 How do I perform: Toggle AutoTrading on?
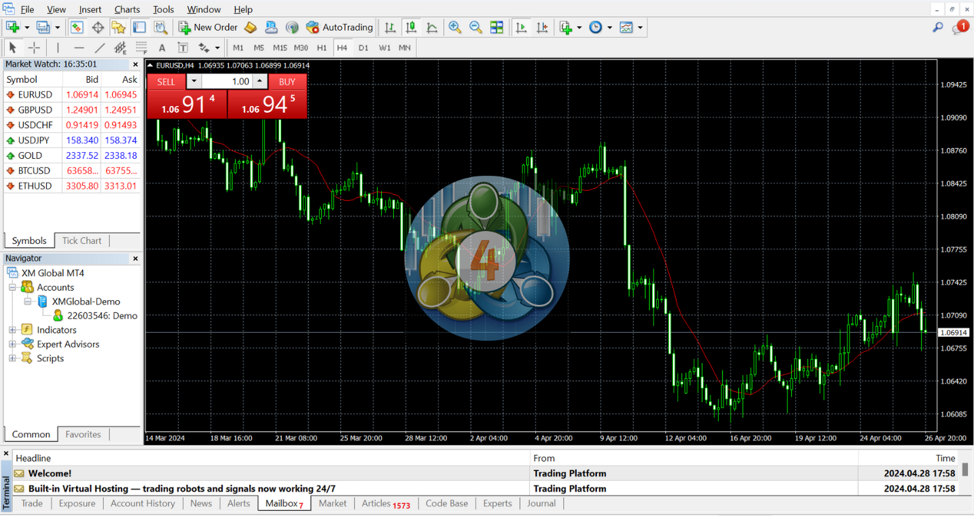340,27
